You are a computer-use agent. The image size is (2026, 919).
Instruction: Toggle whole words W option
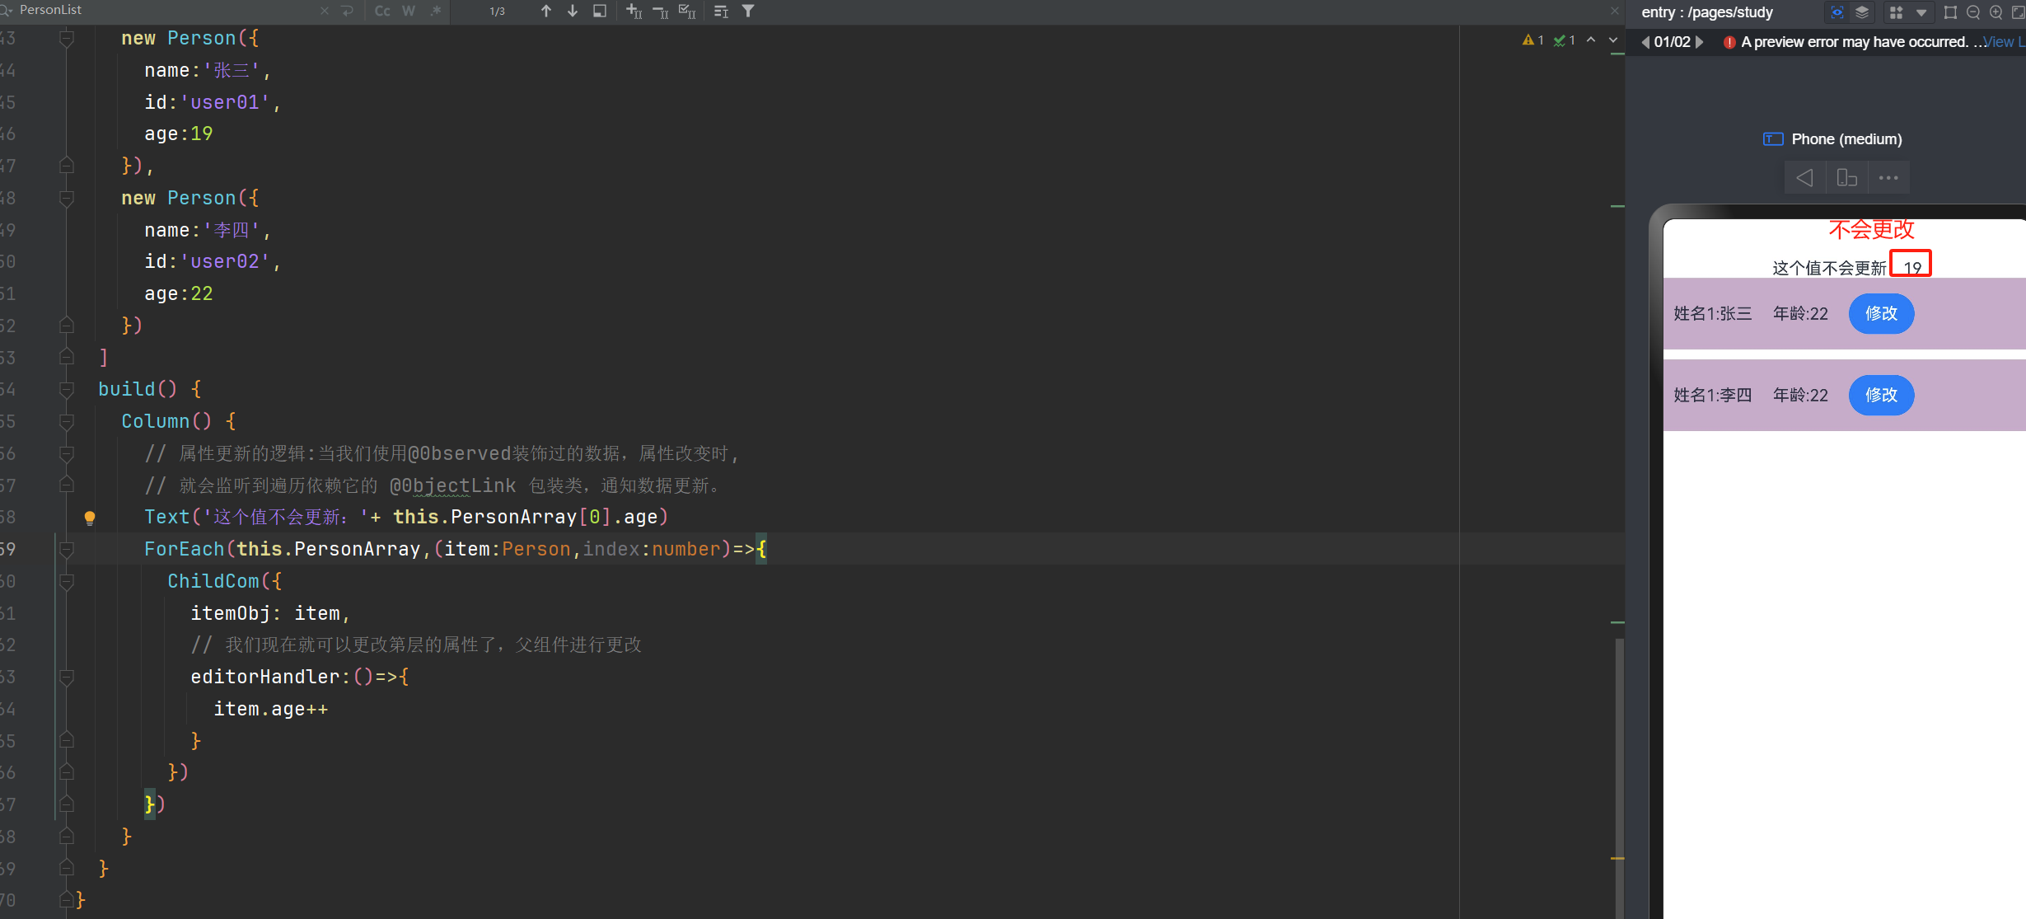[x=409, y=11]
